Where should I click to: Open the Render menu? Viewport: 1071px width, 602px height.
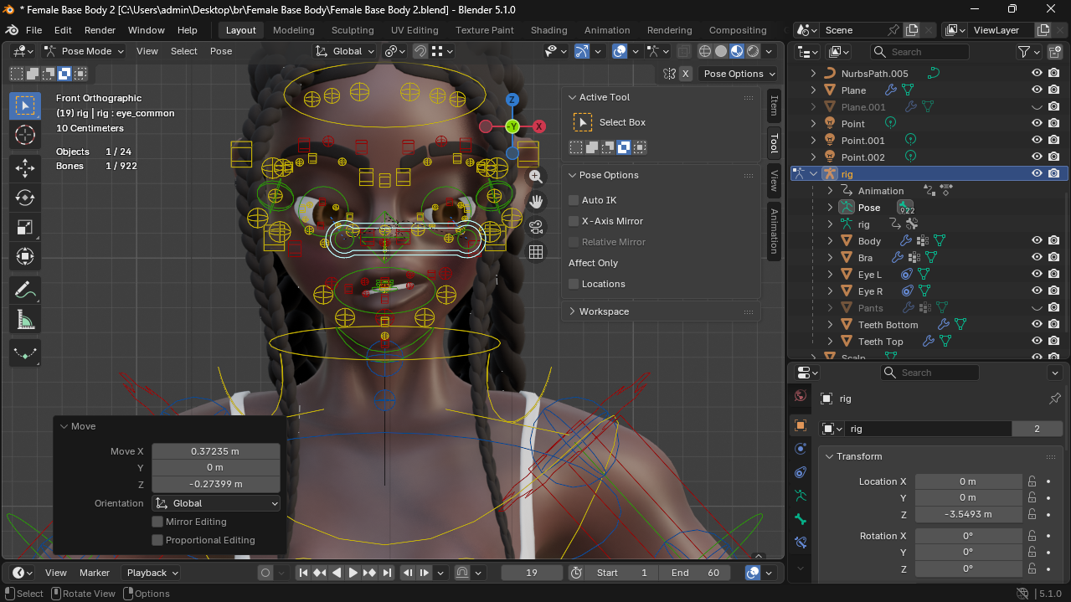100,30
